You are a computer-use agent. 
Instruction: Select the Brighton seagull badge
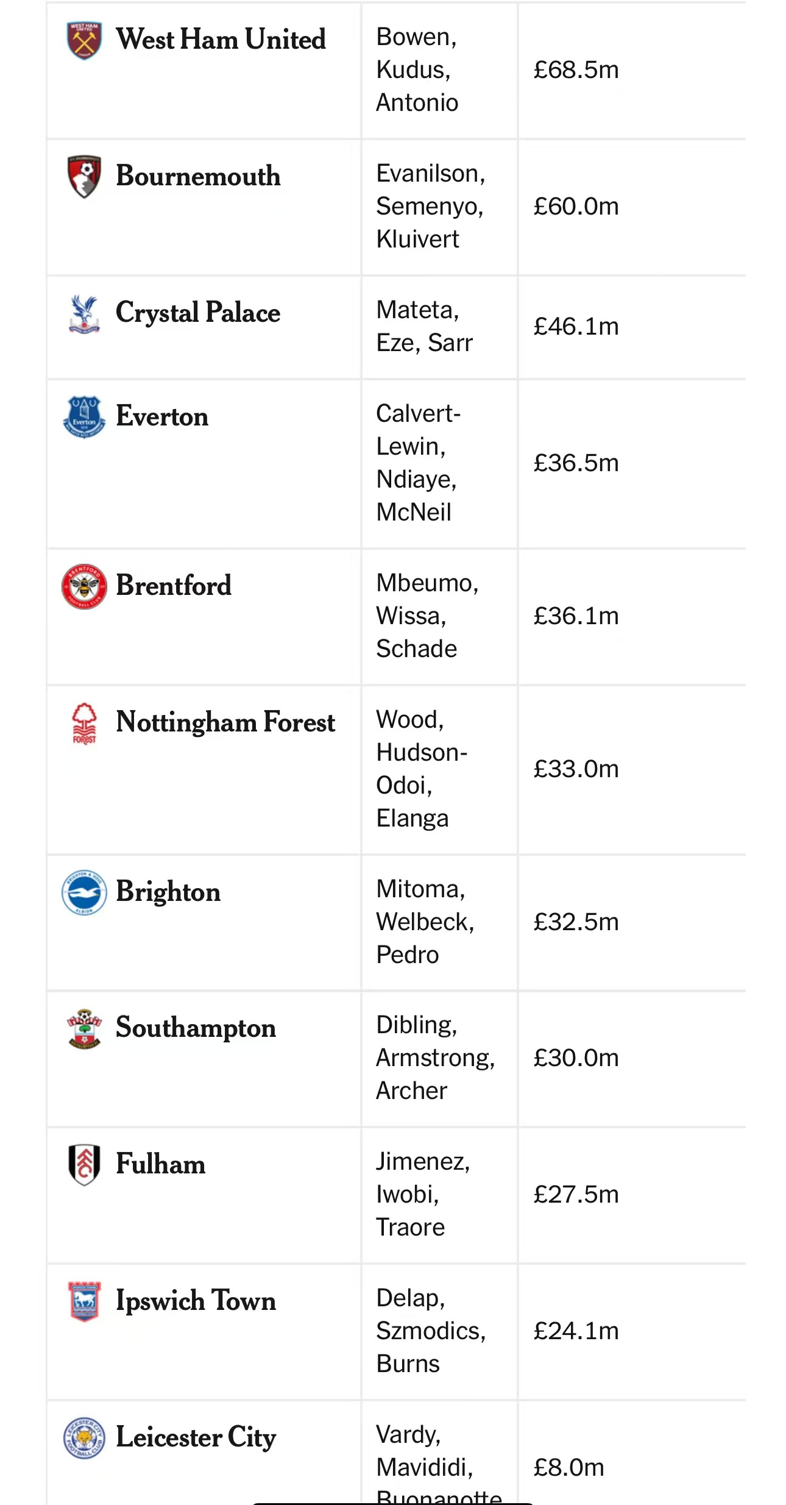pos(84,892)
